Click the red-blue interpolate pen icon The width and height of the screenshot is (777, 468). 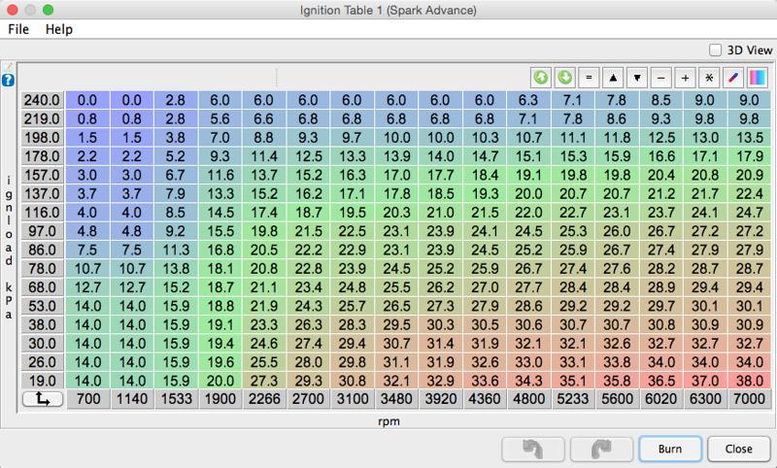point(733,77)
